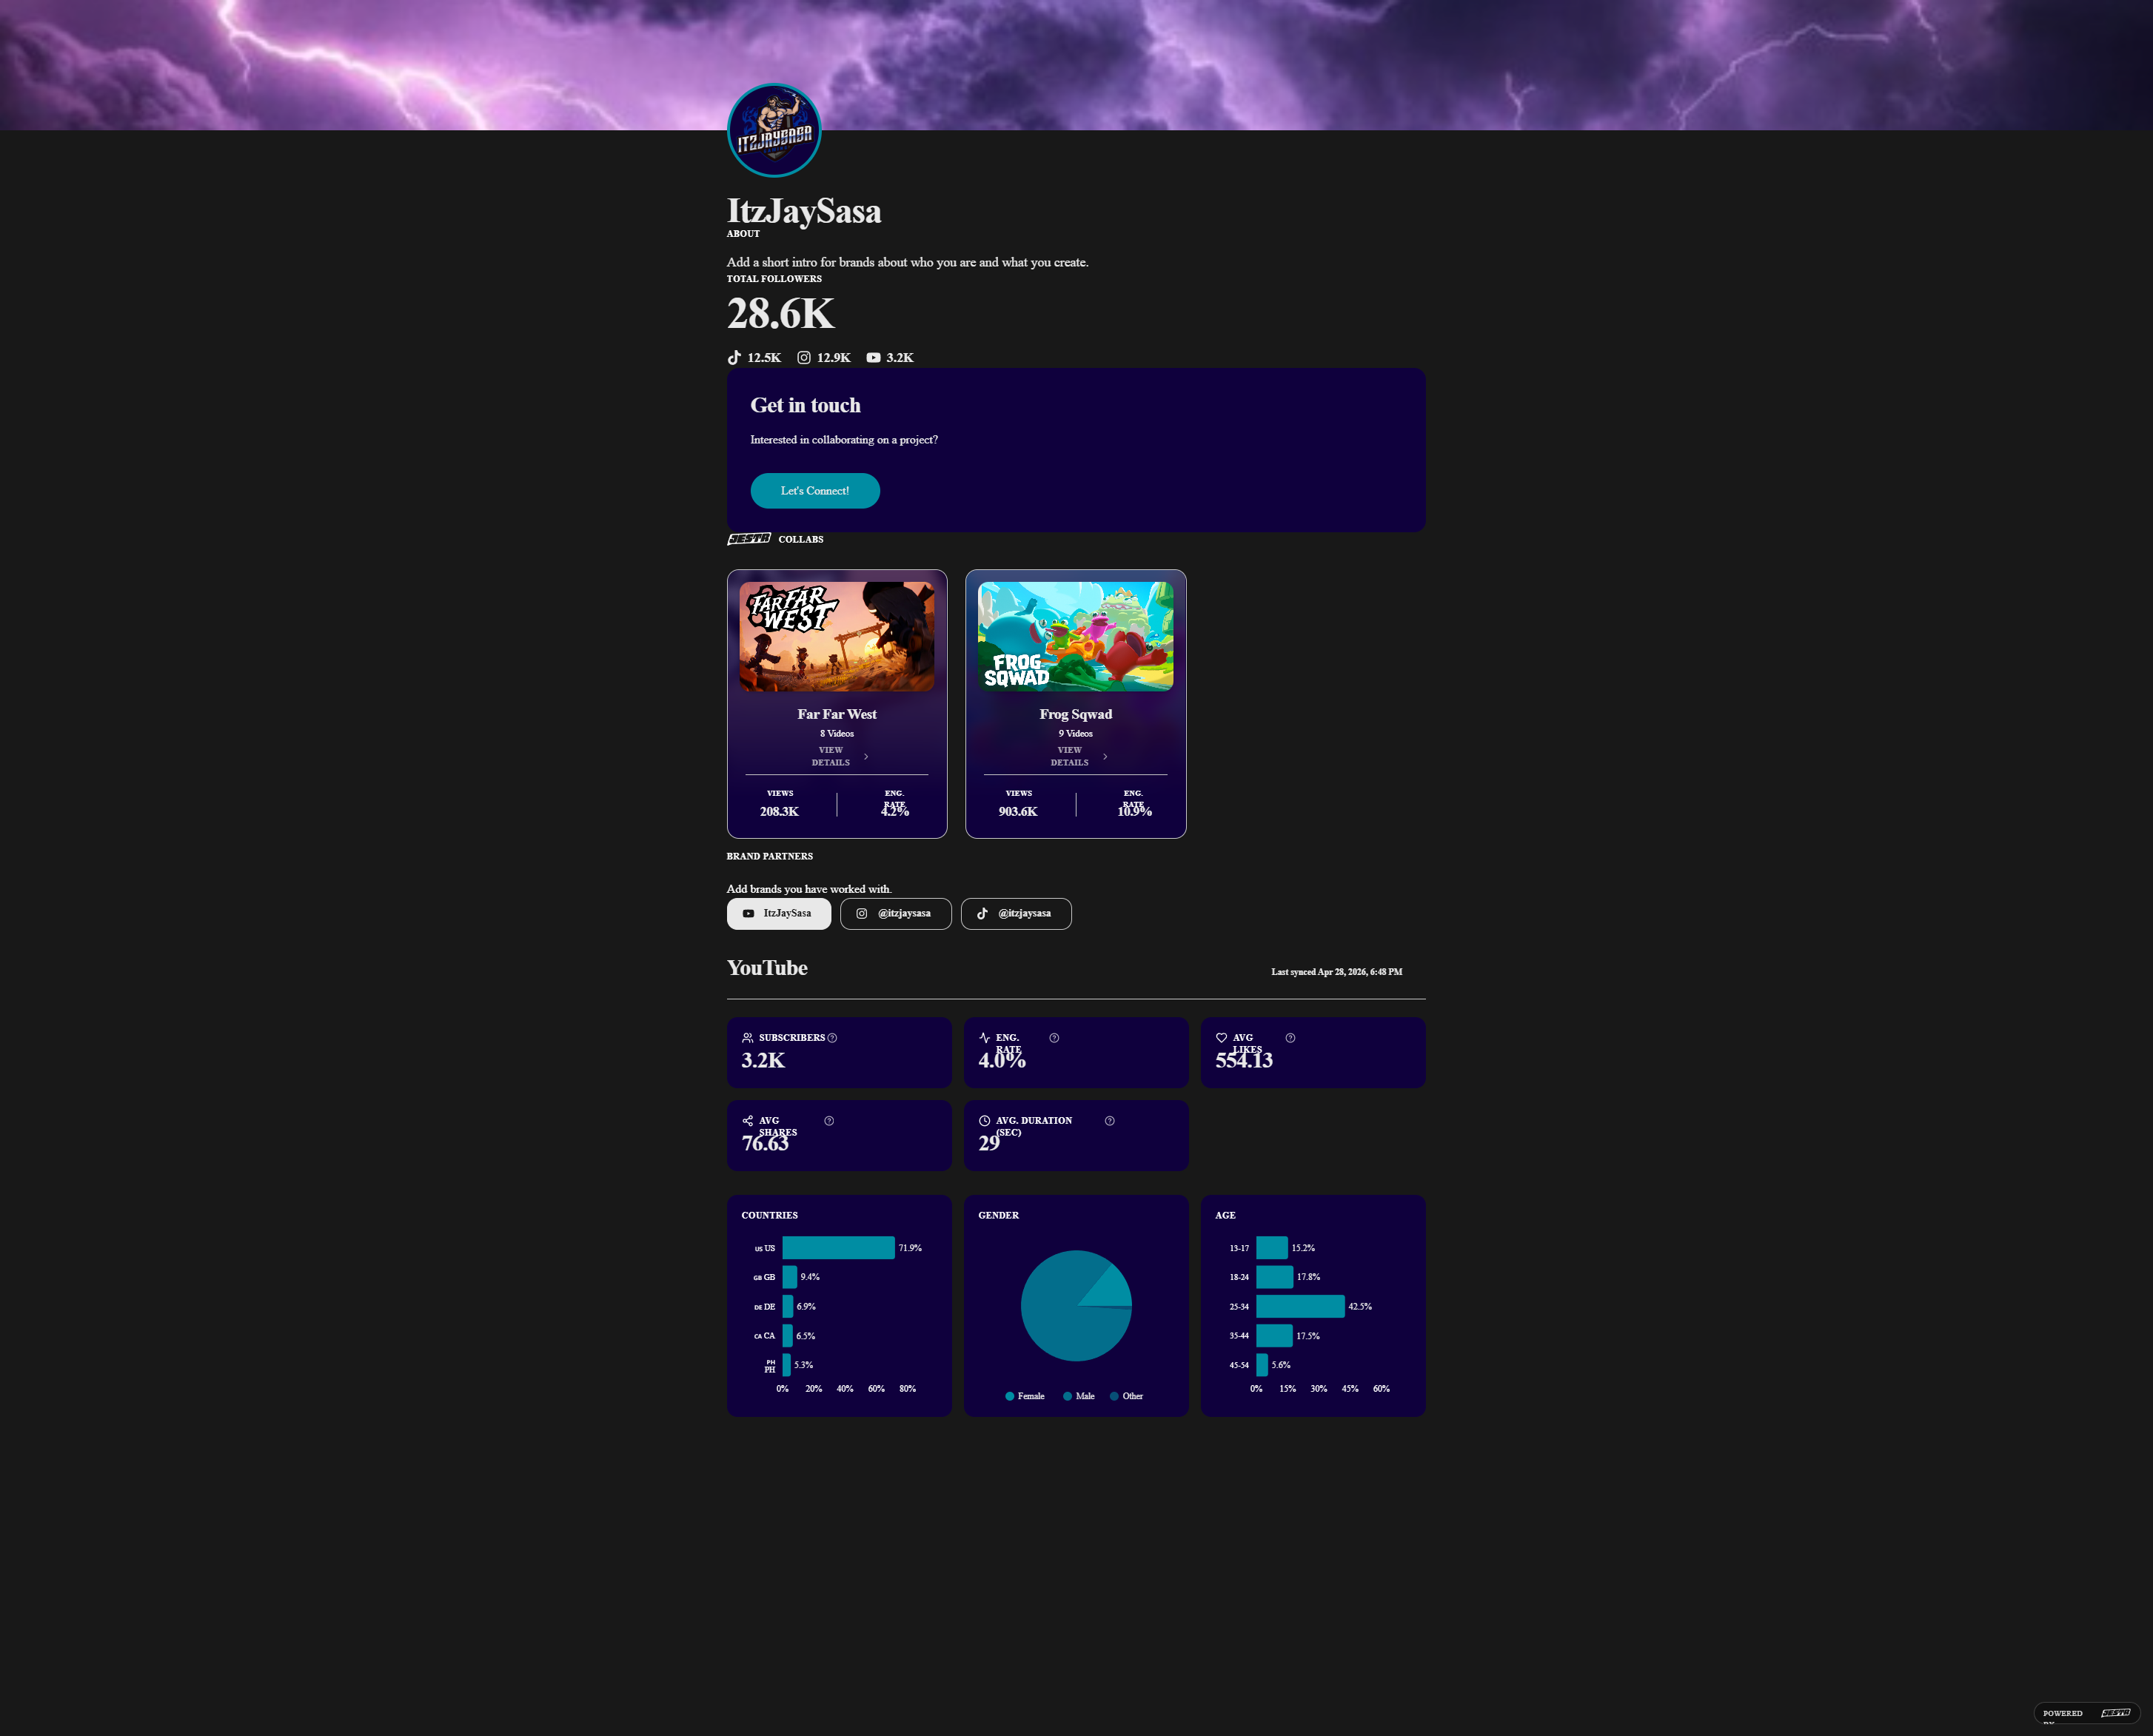Click the Instagram follower count icon
The width and height of the screenshot is (2153, 1736).
coord(804,357)
